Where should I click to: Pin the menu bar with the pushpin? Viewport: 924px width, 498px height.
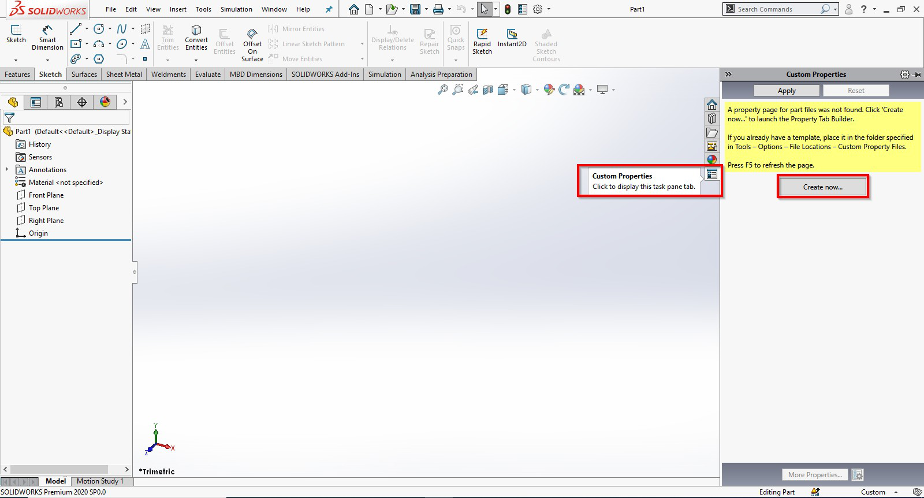pos(329,9)
